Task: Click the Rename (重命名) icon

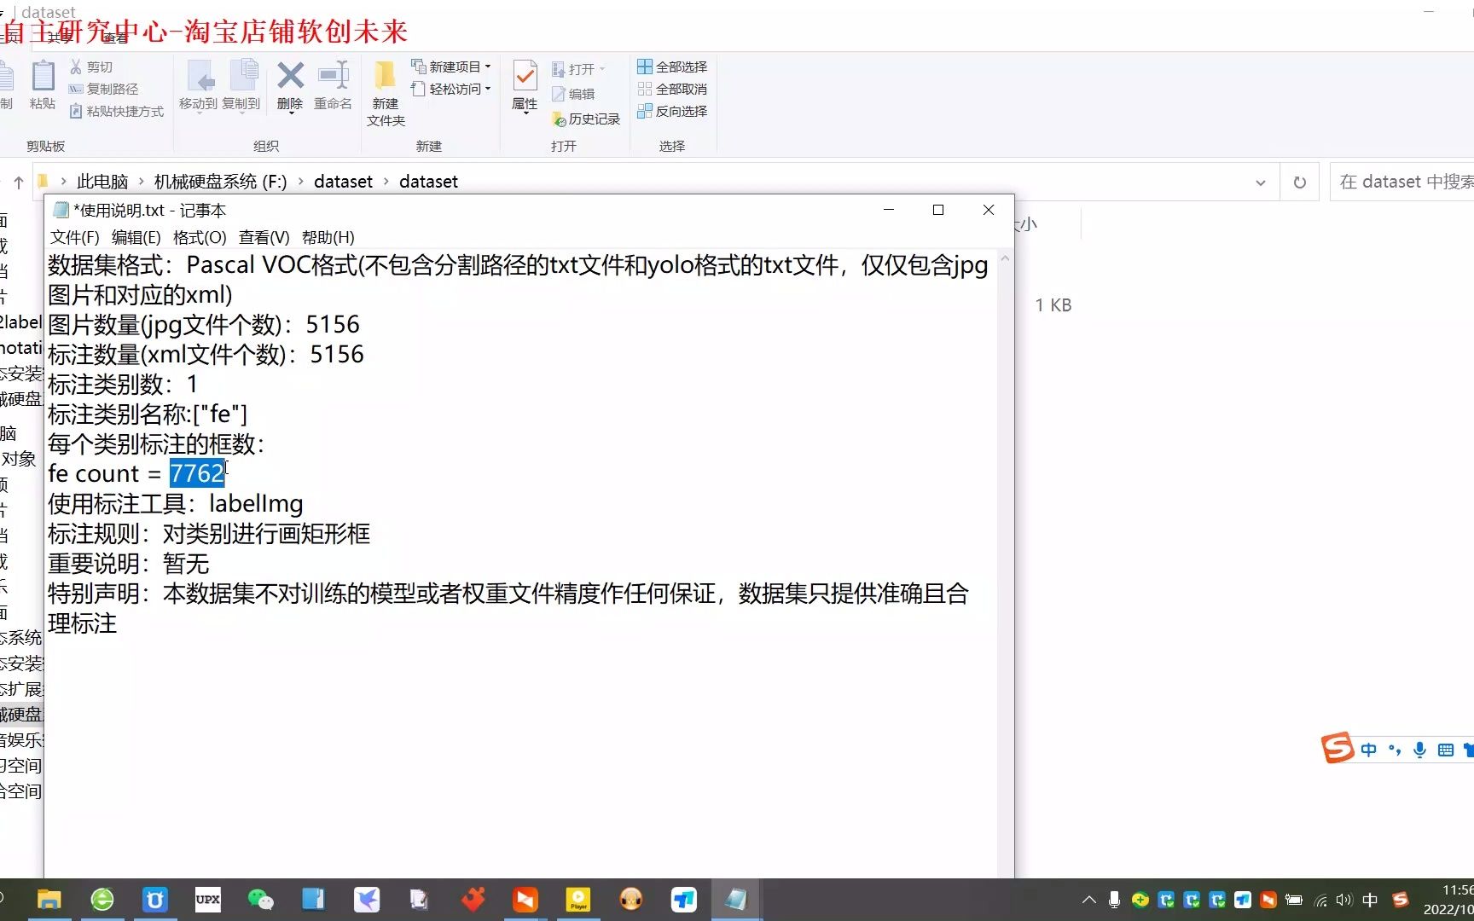Action: tap(333, 84)
